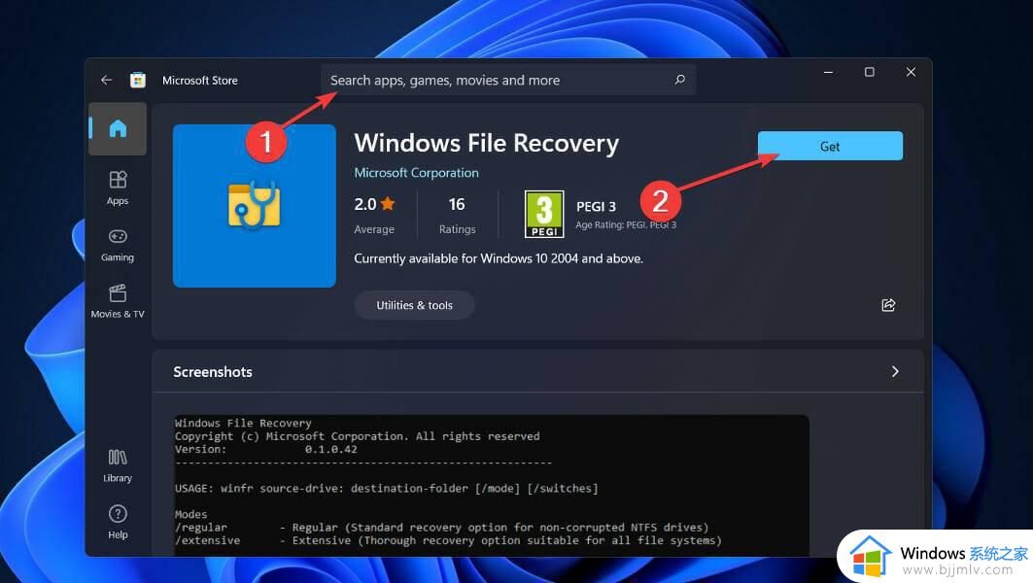1033x583 pixels.
Task: Open the command-line screenshot thumbnail
Action: point(491,485)
